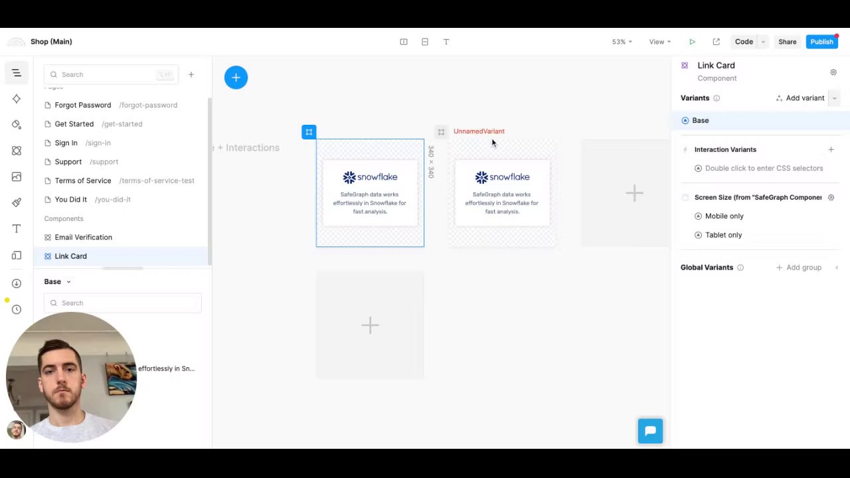Viewport: 850px width, 478px height.
Task: Select the text tool icon in top toolbar
Action: click(446, 42)
